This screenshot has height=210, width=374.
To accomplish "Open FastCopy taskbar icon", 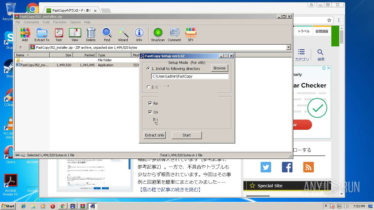I will coord(72,206).
